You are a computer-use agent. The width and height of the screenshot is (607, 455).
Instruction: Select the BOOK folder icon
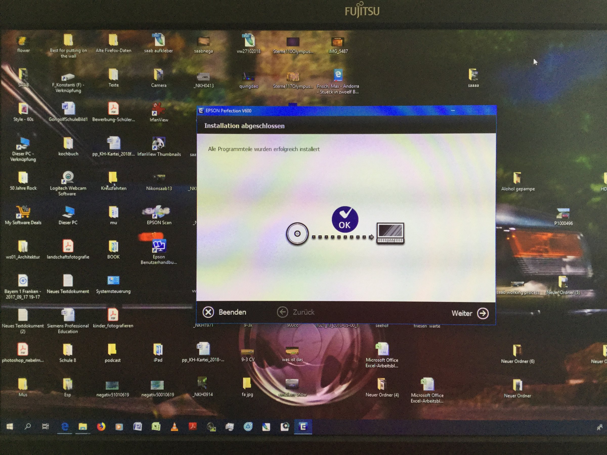pyautogui.click(x=113, y=249)
